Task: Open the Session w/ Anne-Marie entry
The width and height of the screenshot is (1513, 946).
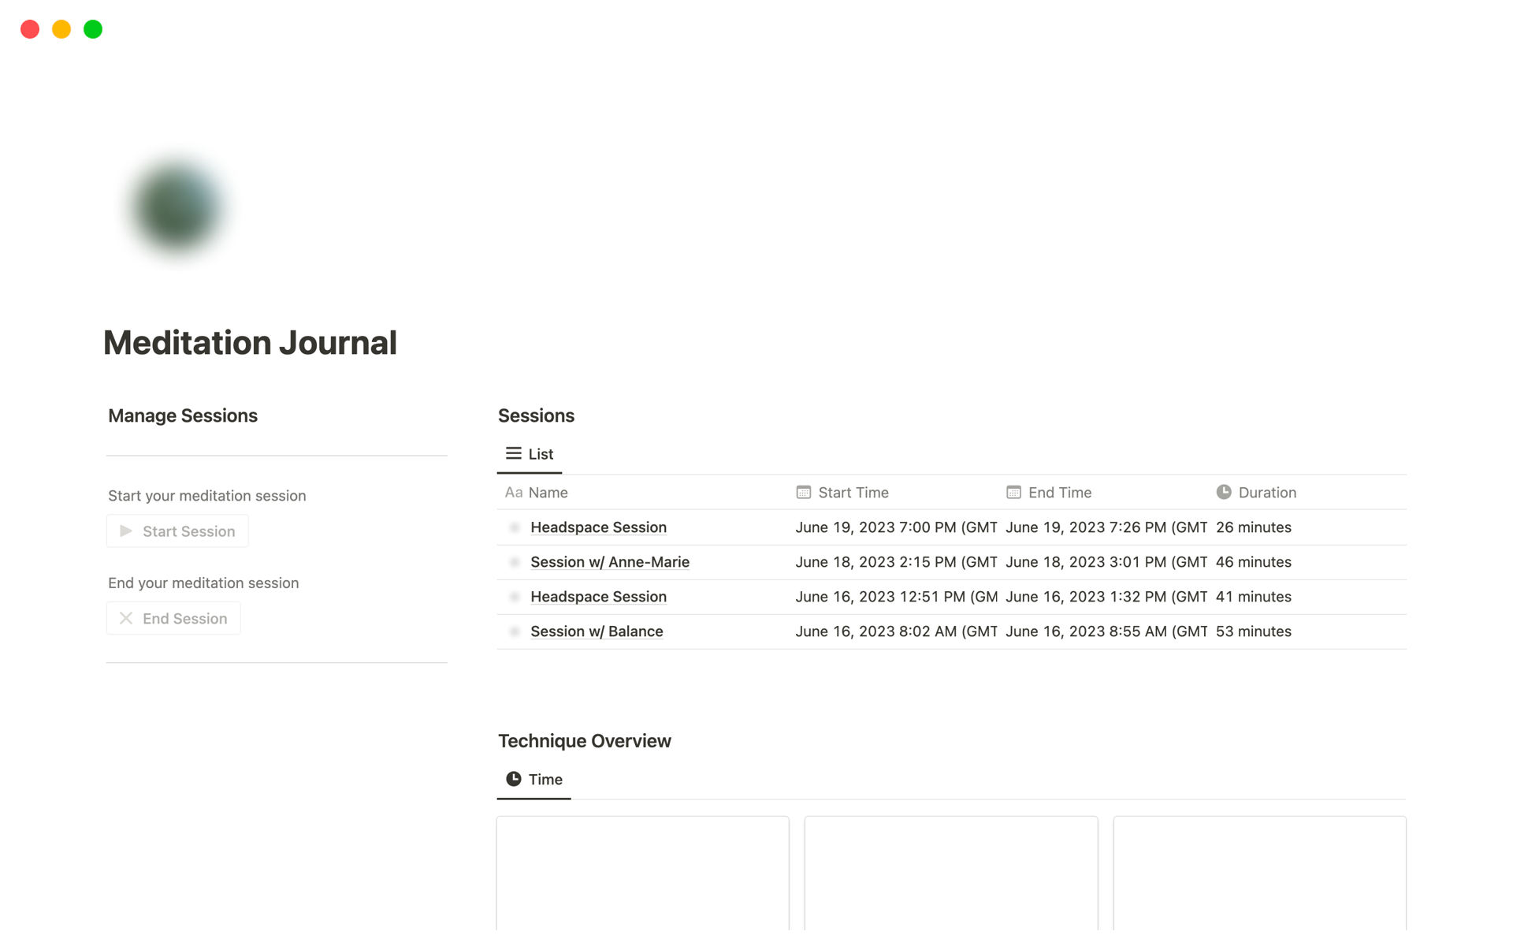Action: pyautogui.click(x=609, y=562)
